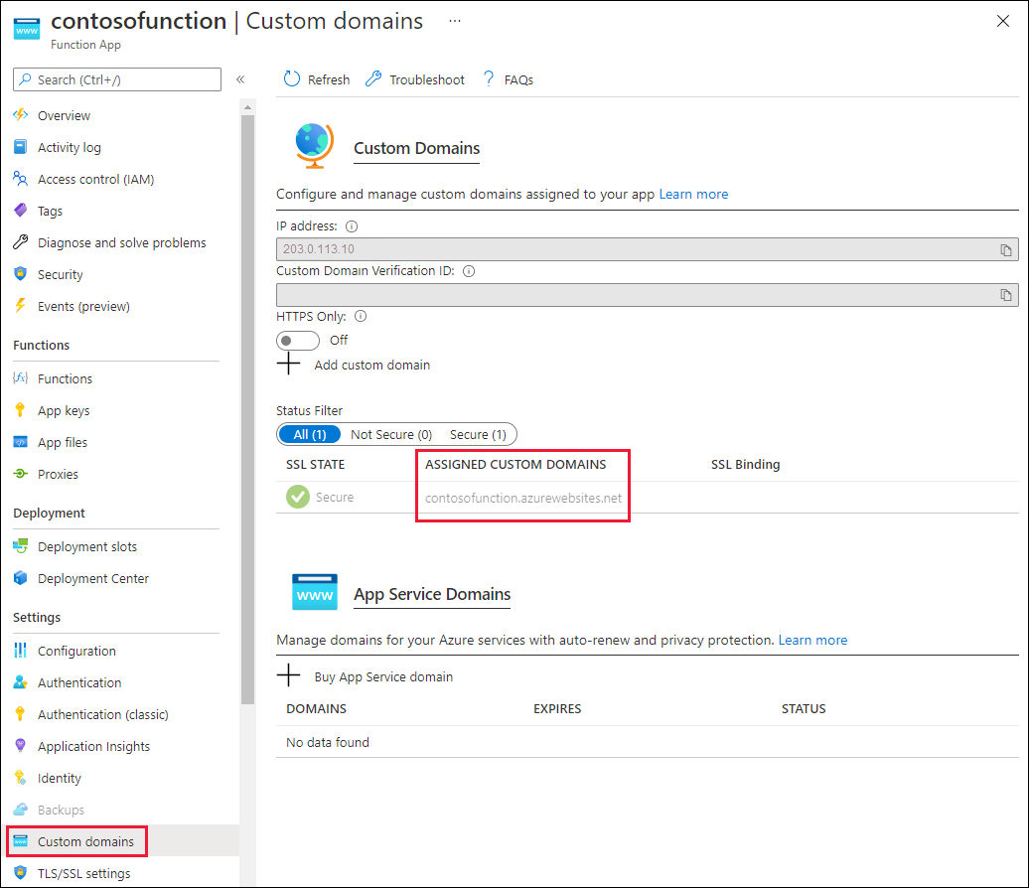Click the Refresh icon
The height and width of the screenshot is (888, 1029).
[x=292, y=78]
